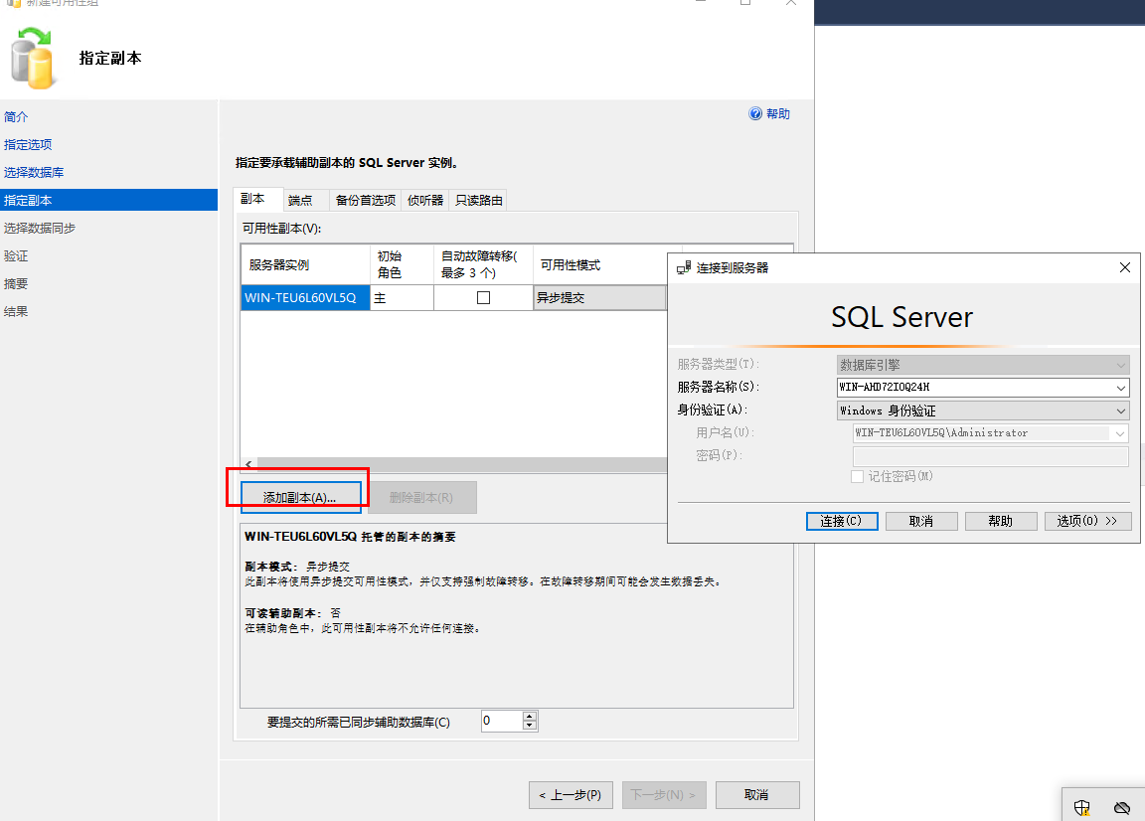
Task: Click the blue help question-mark icon
Action: [x=755, y=113]
